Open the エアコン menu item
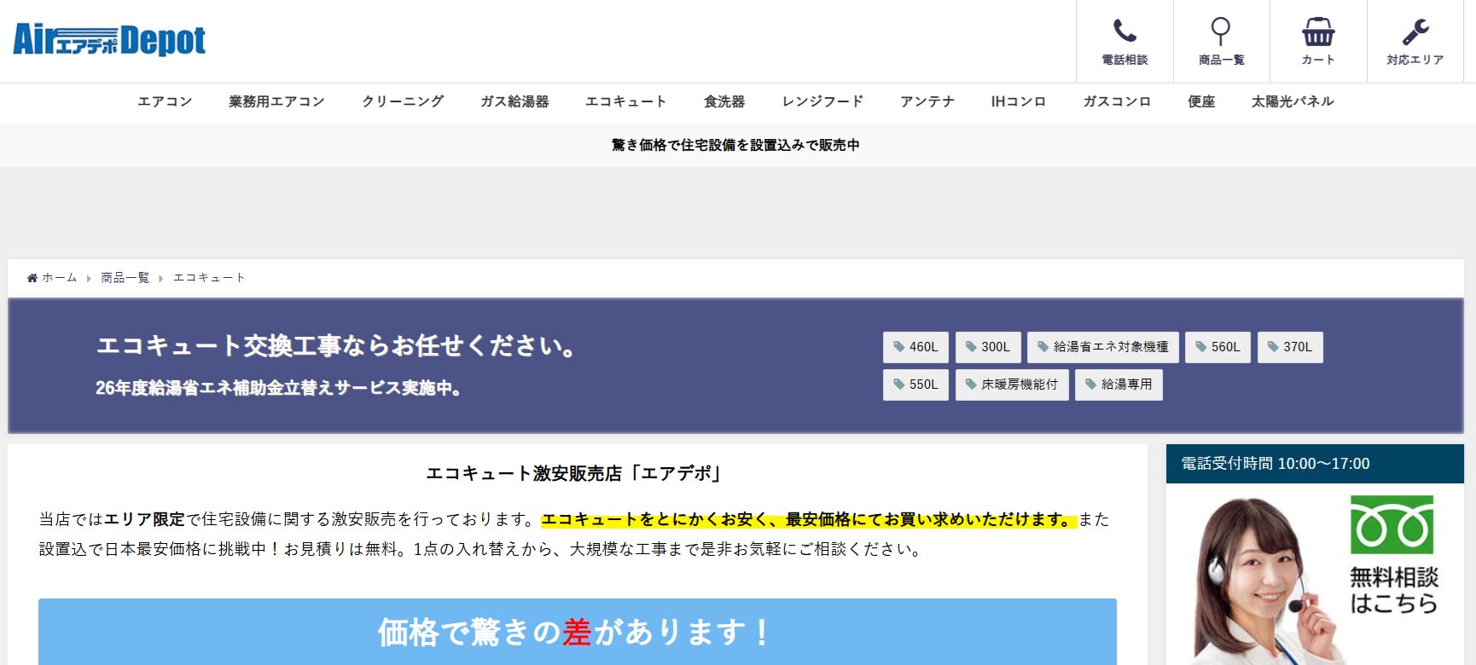The width and height of the screenshot is (1476, 665). (x=165, y=101)
